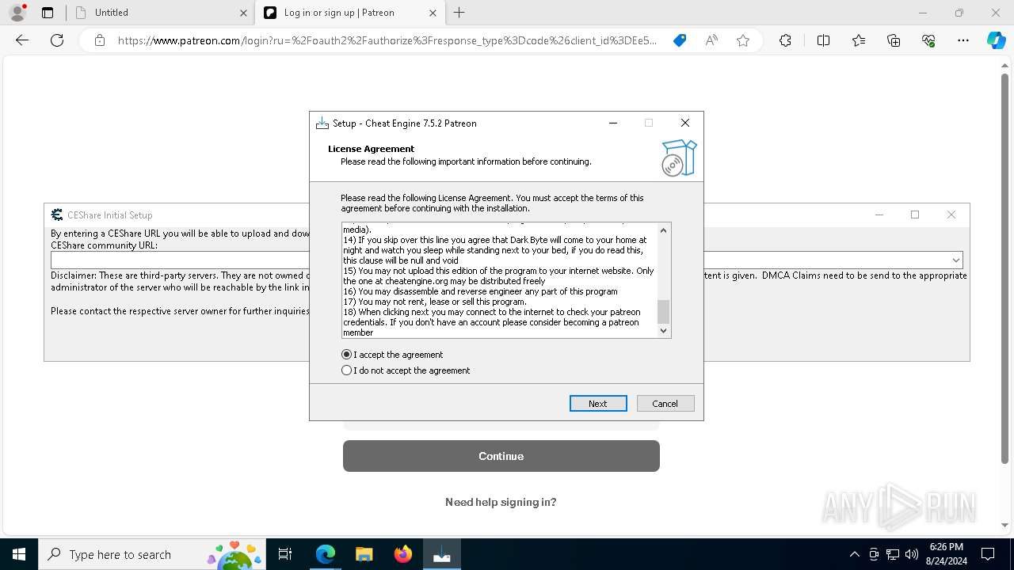Open Edge Settings and more menu
Viewport: 1014px width, 570px height.
[x=963, y=40]
